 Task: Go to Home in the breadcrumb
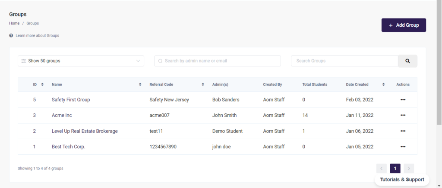click(x=14, y=23)
